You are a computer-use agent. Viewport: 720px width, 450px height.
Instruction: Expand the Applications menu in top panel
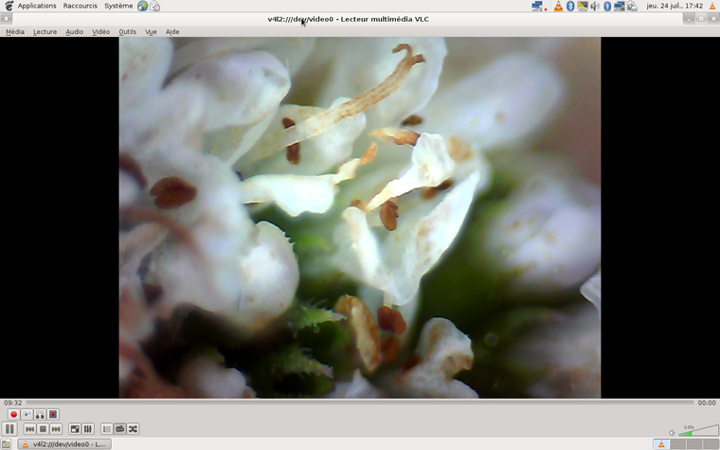point(37,6)
